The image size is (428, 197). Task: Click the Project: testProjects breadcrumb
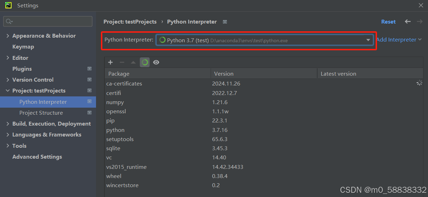pos(130,21)
